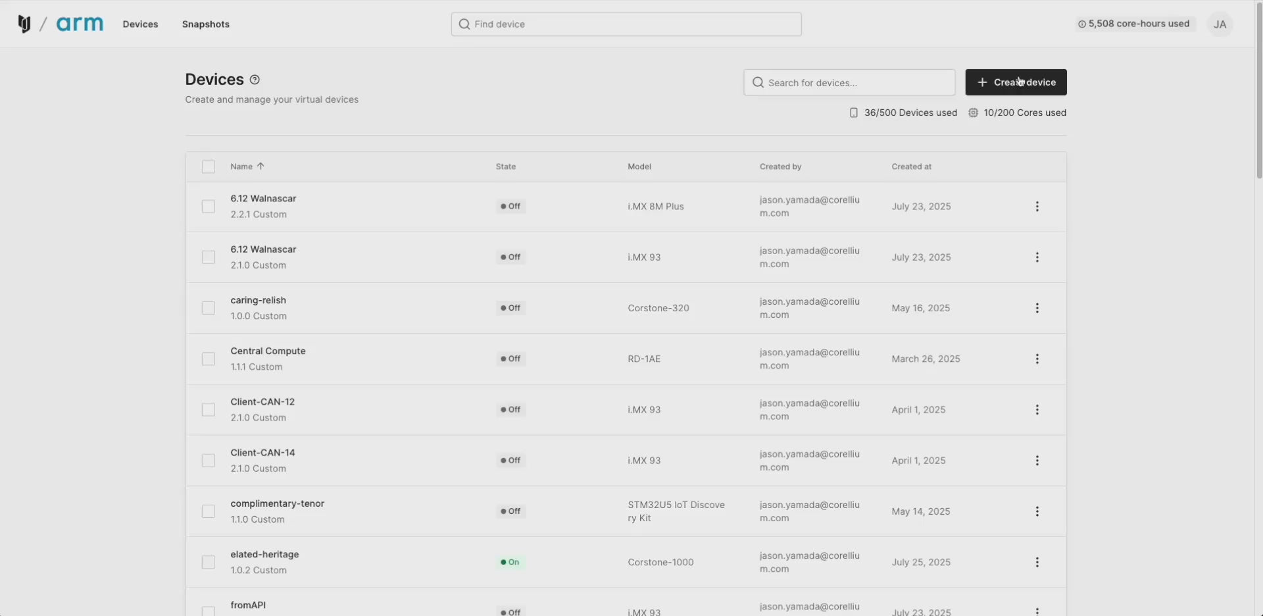Open the fromAPI device

pos(248,605)
